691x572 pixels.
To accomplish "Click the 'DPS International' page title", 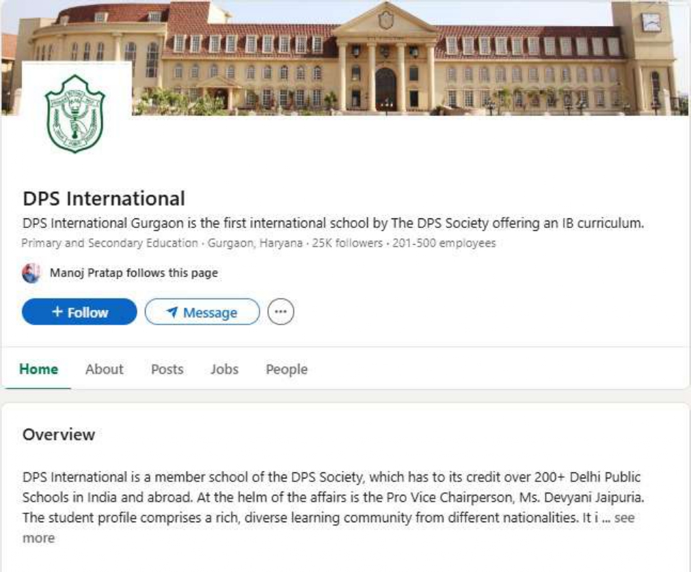I will (x=104, y=199).
